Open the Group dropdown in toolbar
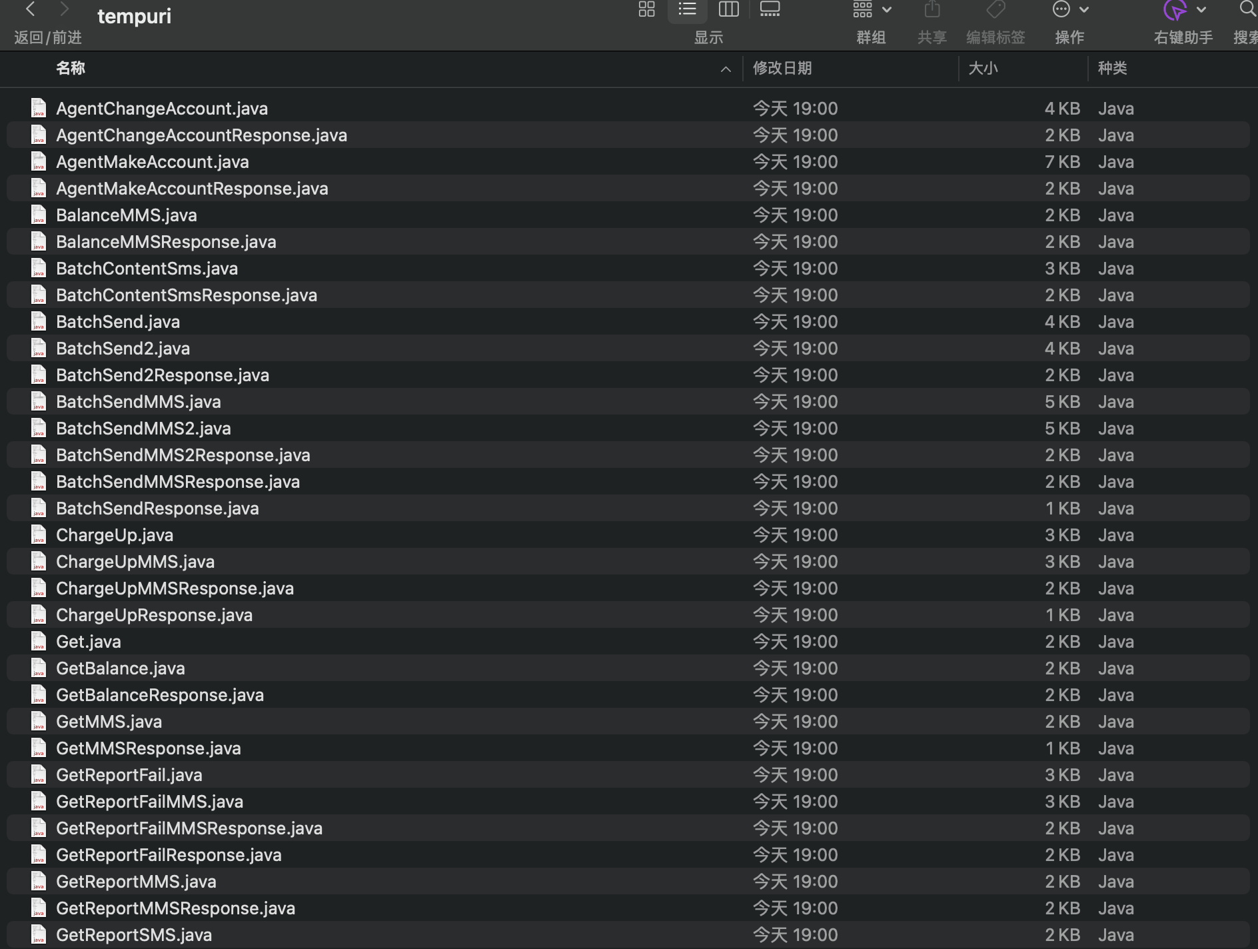1258x949 pixels. (x=872, y=9)
